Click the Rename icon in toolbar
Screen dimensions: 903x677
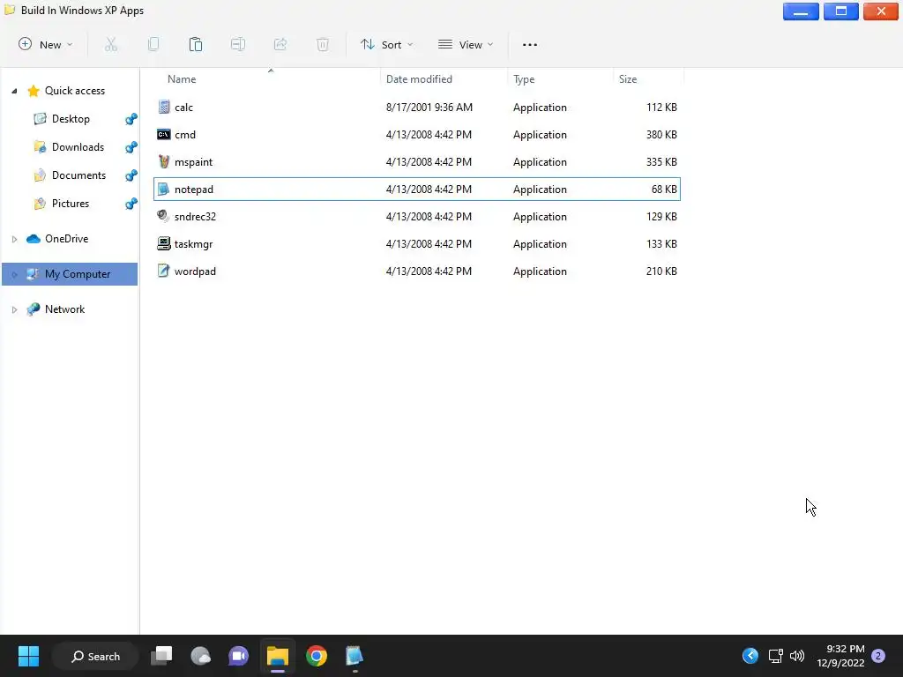click(x=238, y=44)
